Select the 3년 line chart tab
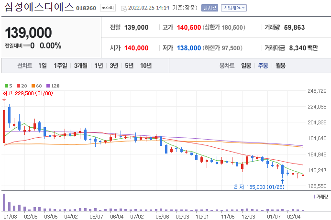331x220 pixels. (x=114, y=66)
